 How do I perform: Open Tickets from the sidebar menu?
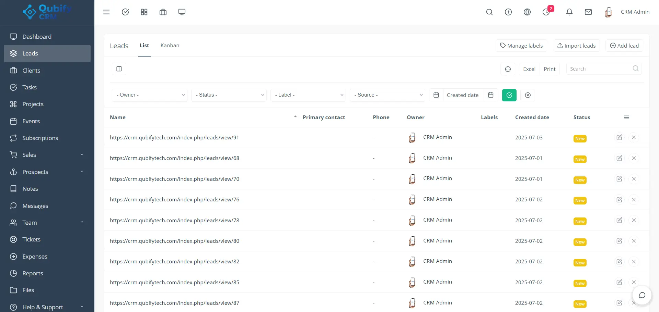click(x=31, y=239)
